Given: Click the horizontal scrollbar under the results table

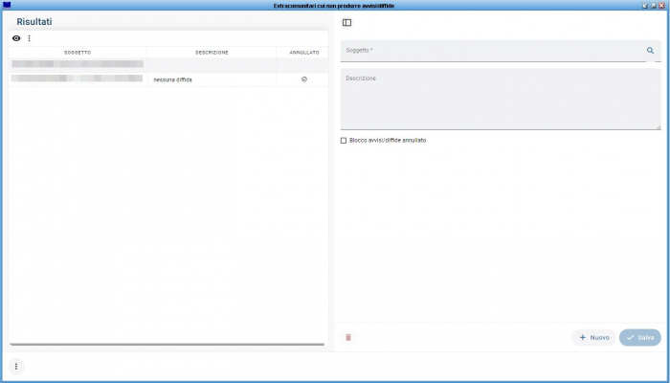Looking at the screenshot, I should (167, 344).
